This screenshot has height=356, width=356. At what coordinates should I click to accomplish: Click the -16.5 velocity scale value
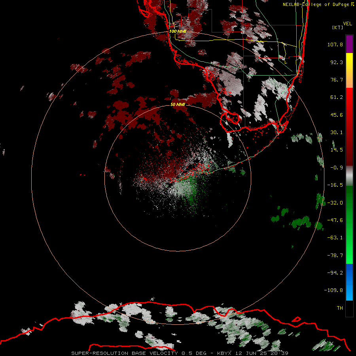335,185
